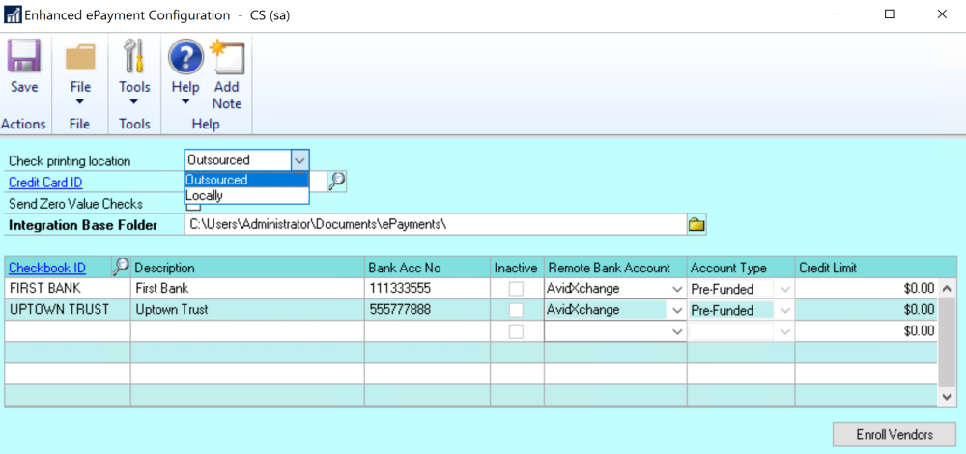
Task: Click the Help question mark icon
Action: pyautogui.click(x=185, y=57)
